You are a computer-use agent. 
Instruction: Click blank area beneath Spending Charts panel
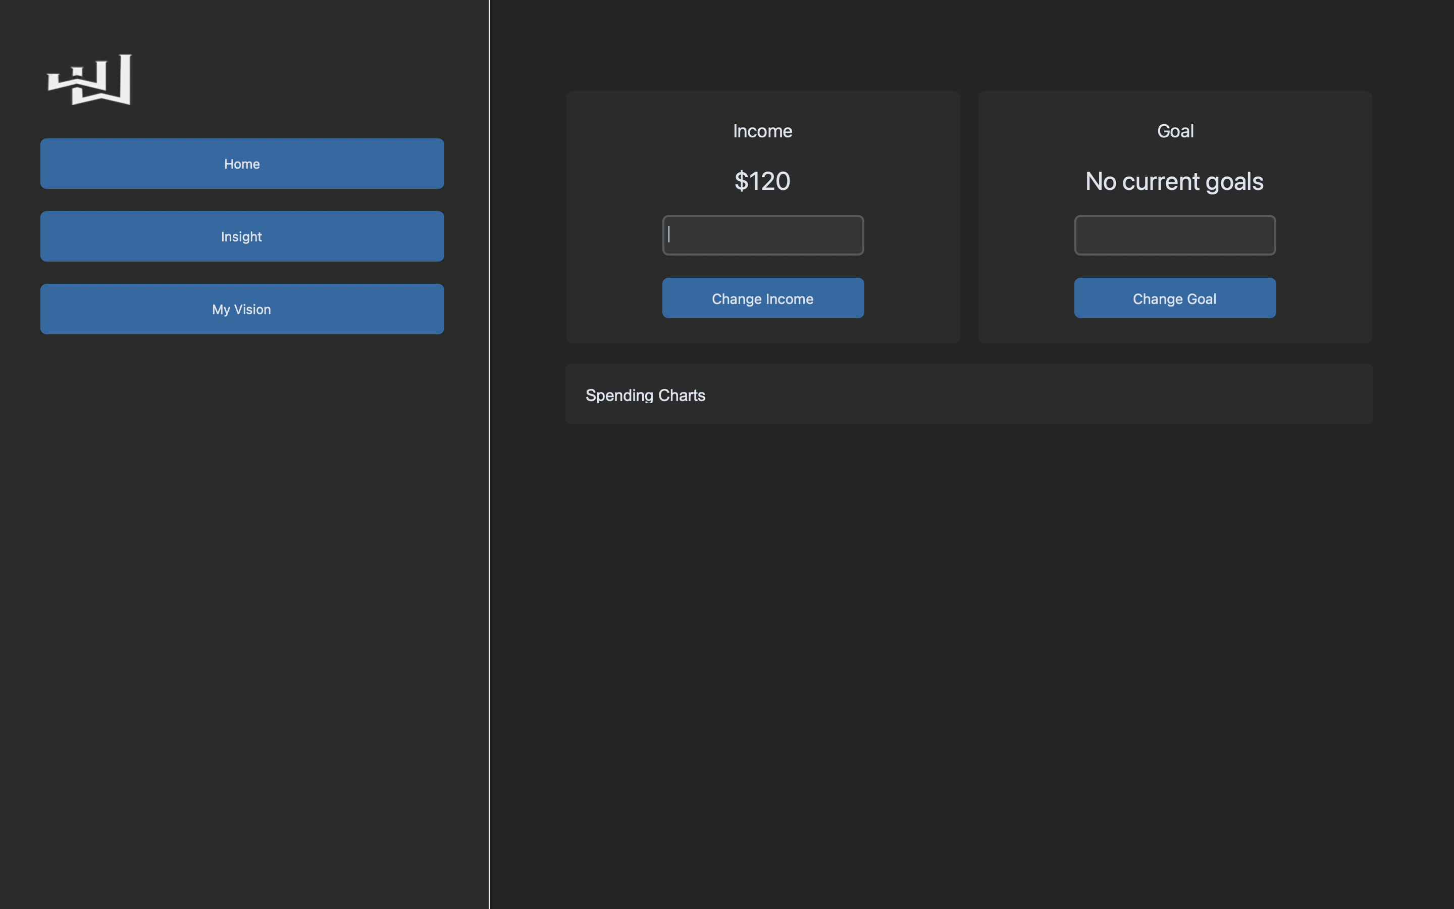point(968,631)
